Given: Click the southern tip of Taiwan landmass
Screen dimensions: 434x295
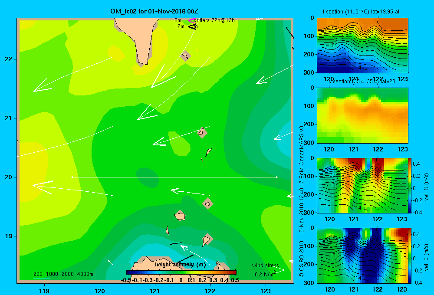Looking at the screenshot, I should tap(142, 62).
